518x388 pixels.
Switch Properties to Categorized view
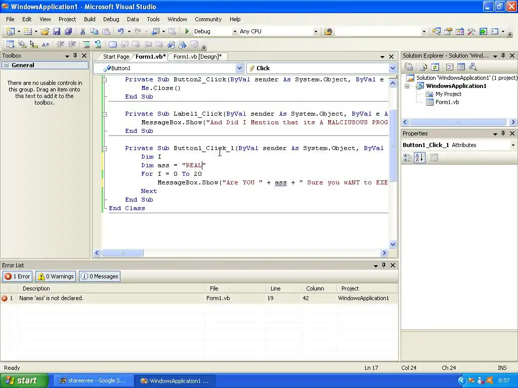(x=408, y=158)
